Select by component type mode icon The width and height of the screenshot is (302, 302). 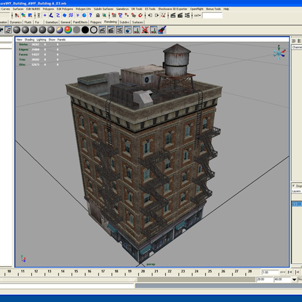click(30, 15)
